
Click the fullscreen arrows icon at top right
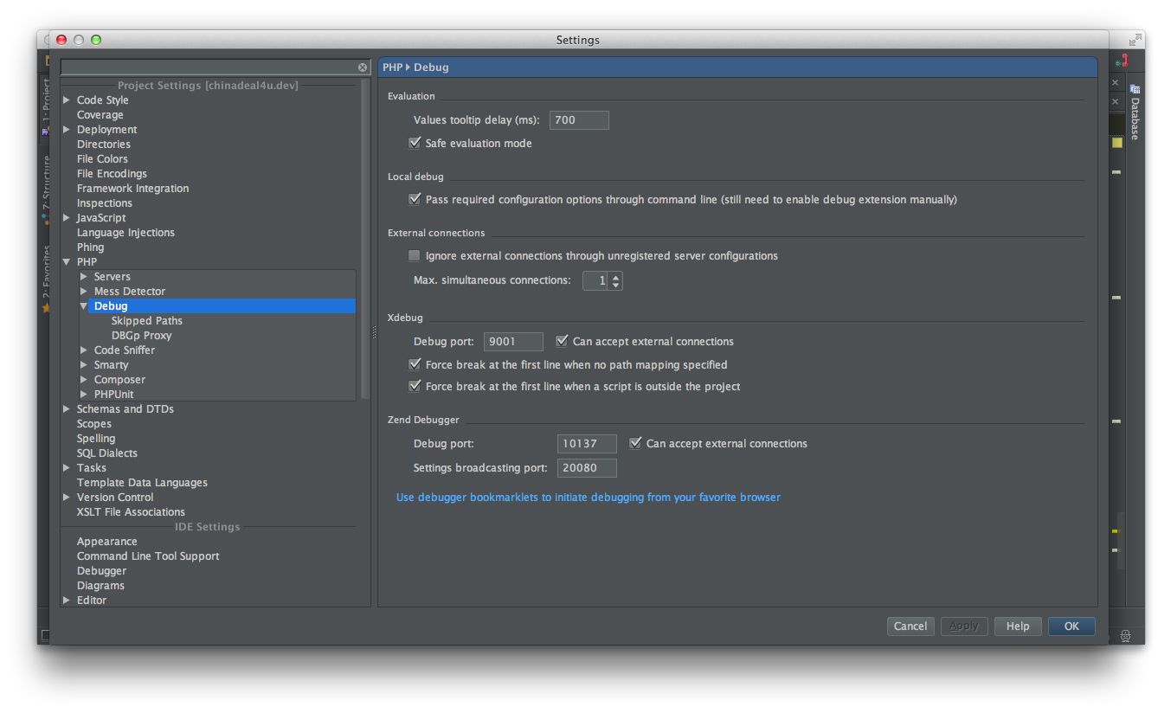point(1135,40)
